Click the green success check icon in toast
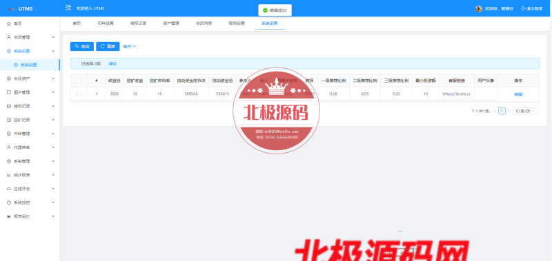Image resolution: width=552 pixels, height=261 pixels. [265, 10]
